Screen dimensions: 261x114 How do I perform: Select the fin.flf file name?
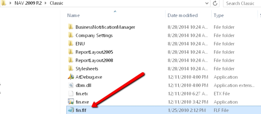tap(81, 110)
